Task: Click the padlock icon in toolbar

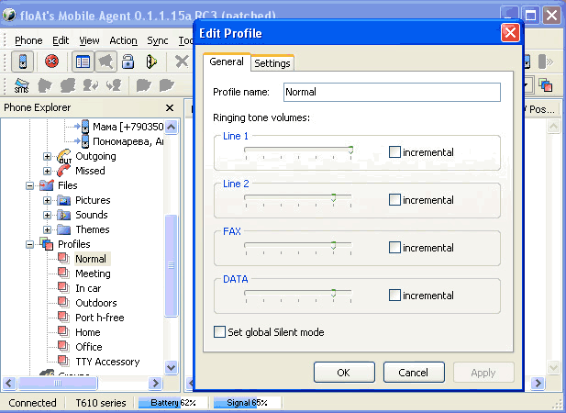Action: click(x=129, y=61)
